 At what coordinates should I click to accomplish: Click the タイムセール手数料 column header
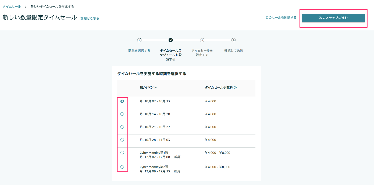point(219,88)
